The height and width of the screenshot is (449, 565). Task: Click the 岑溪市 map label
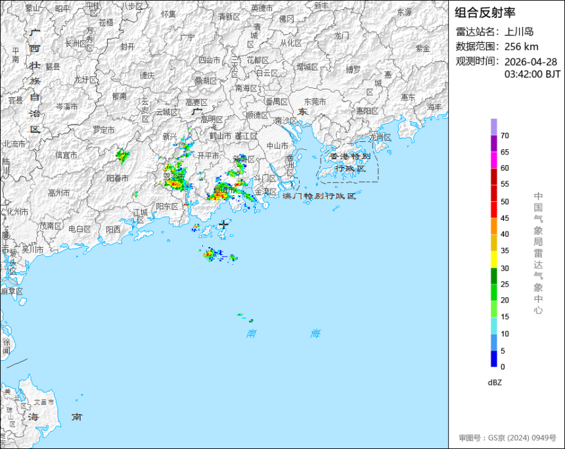pyautogui.click(x=66, y=106)
